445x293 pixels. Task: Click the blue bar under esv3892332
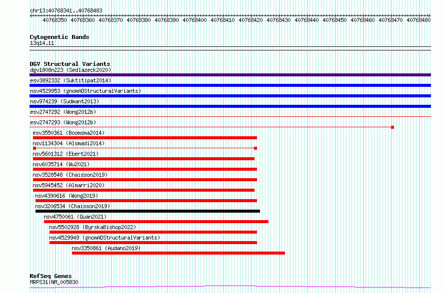coord(230,85)
